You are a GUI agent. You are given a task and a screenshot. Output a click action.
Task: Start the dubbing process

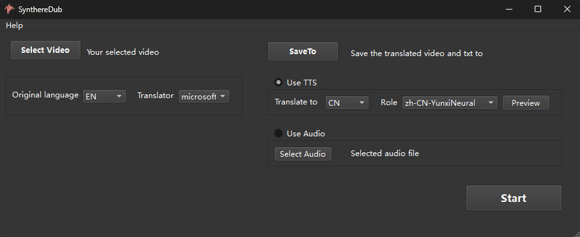514,198
